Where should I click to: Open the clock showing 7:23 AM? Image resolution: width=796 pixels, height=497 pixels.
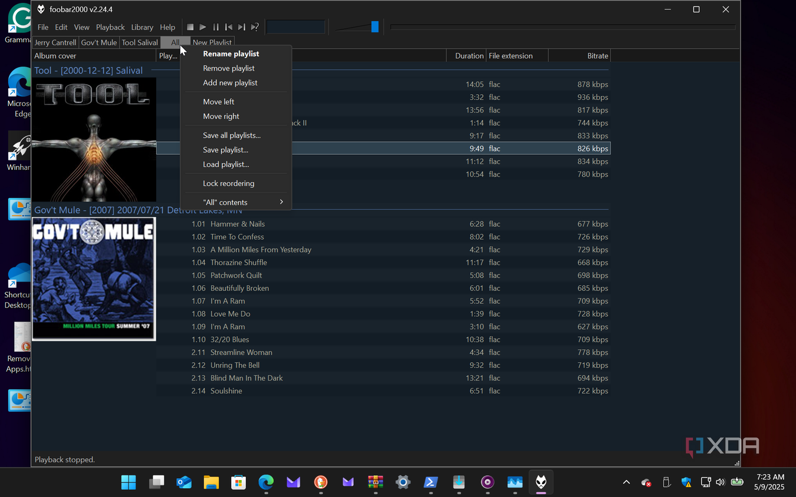point(769,482)
